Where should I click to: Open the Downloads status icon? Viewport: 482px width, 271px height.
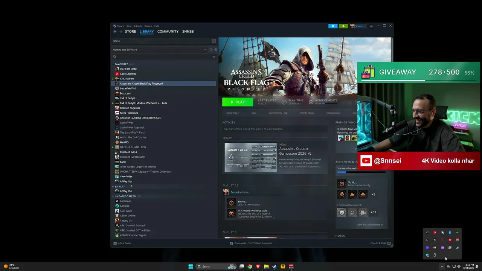(231, 243)
